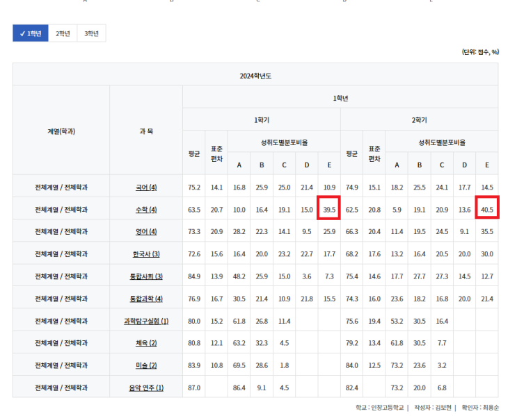Open the 국어 (4) subject link
Viewport: 517px width, 416px height.
pos(146,188)
